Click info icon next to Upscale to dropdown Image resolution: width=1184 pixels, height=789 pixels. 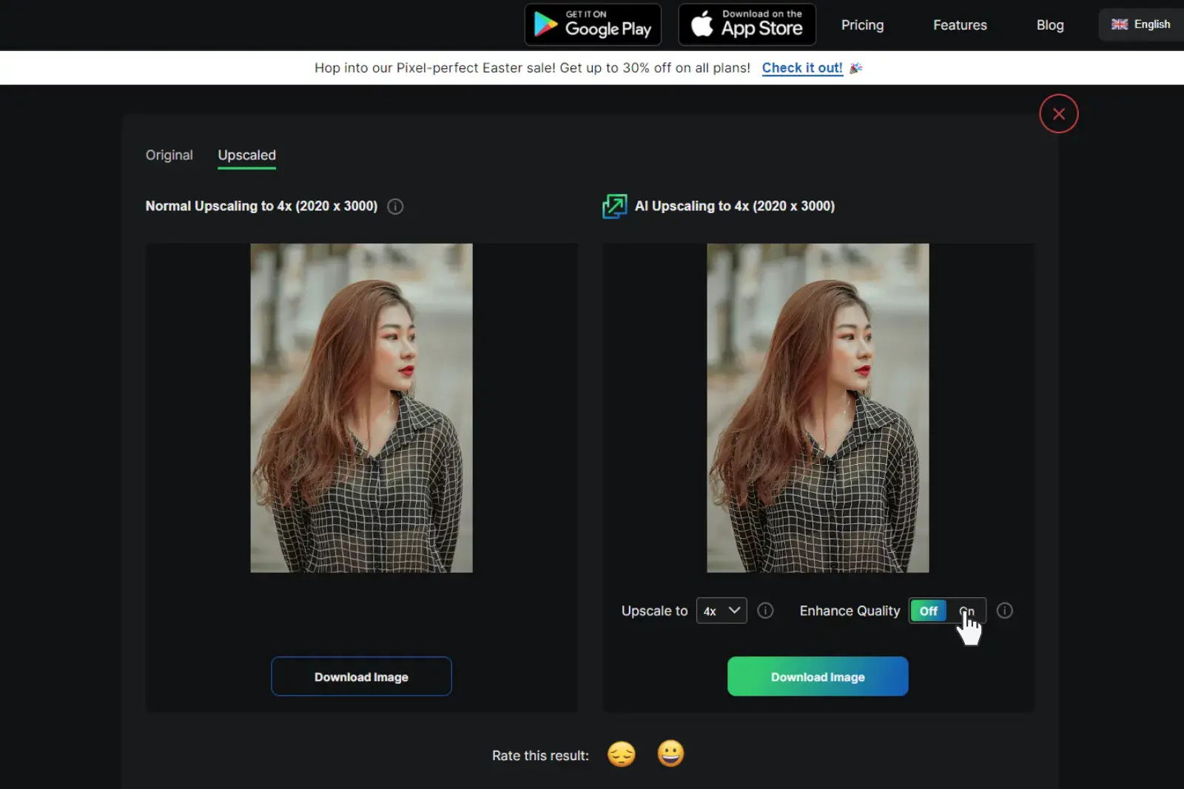(765, 611)
